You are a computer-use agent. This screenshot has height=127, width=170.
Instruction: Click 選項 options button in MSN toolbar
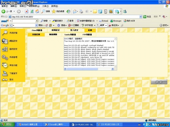(x=70, y=21)
